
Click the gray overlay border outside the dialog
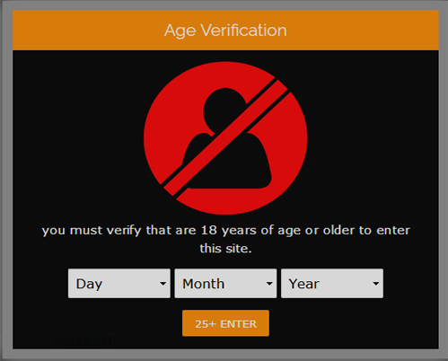(x=6, y=180)
